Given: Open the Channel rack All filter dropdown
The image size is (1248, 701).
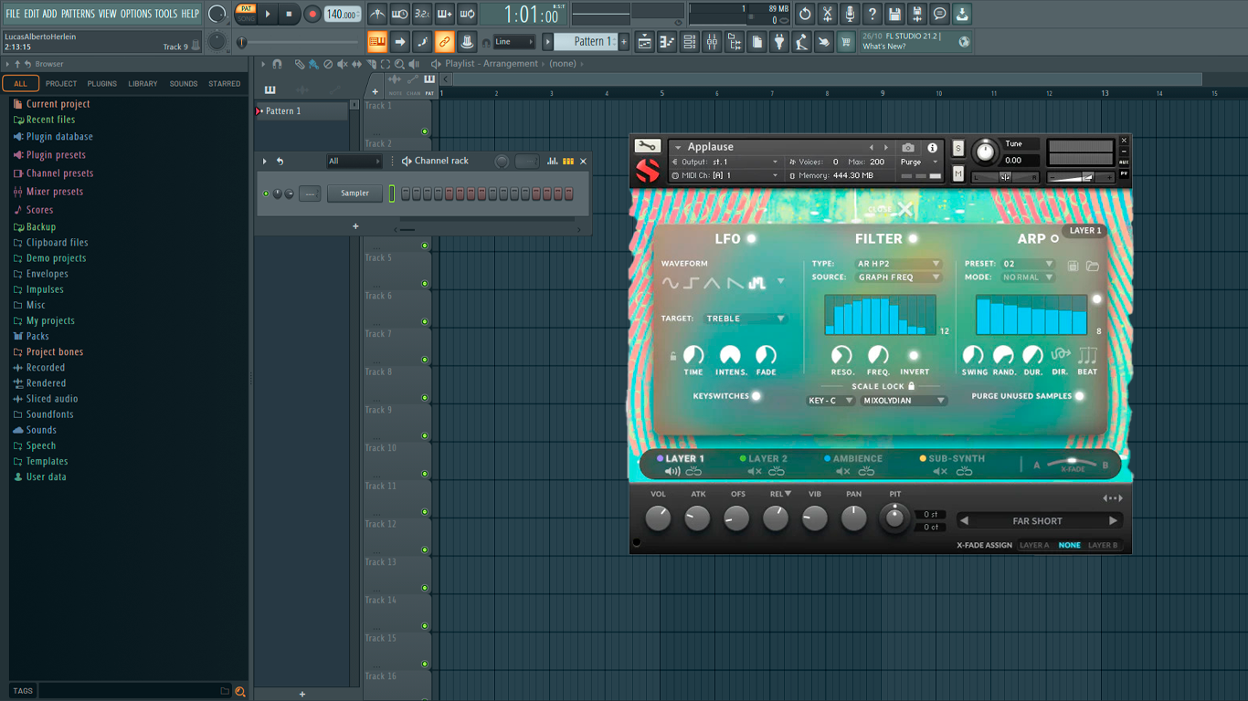Looking at the screenshot, I should tap(354, 162).
